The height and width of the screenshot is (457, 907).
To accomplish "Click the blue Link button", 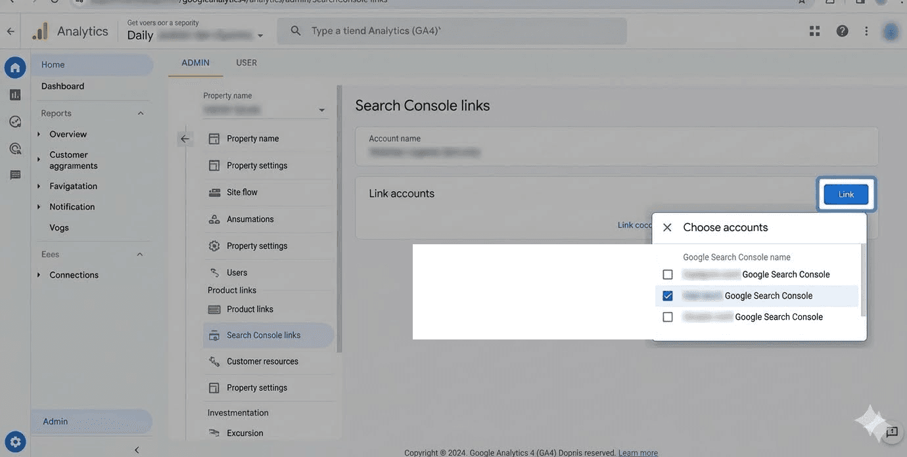I will point(846,194).
